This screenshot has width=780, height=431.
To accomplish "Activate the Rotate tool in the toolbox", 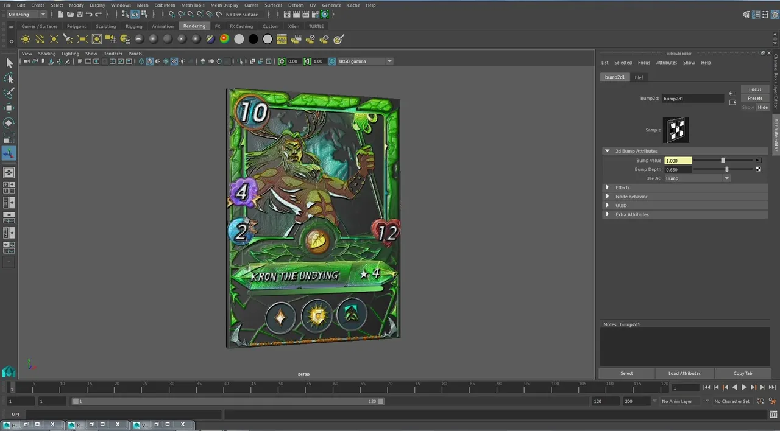I will 9,124.
